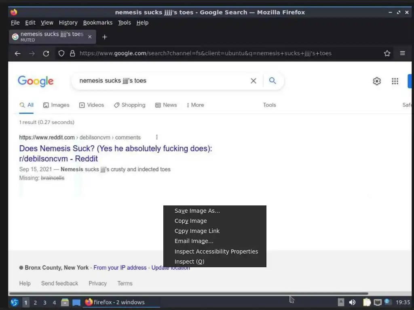Open the History menu
This screenshot has height=310, width=414.
pyautogui.click(x=68, y=23)
